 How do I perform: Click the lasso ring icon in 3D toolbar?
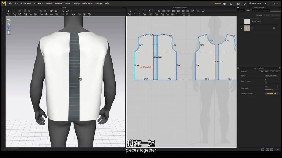(x=67, y=11)
